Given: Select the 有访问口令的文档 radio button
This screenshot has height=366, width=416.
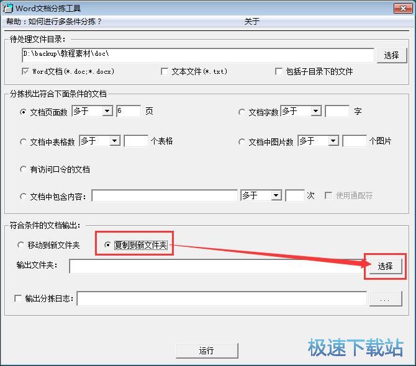Looking at the screenshot, I should [x=23, y=169].
